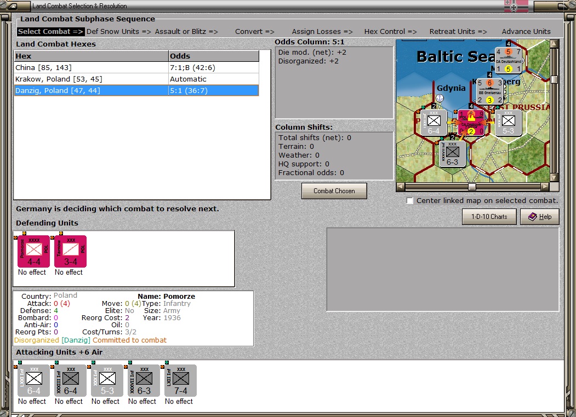
Task: Click the Assign Losses => subphase step
Action: click(322, 32)
